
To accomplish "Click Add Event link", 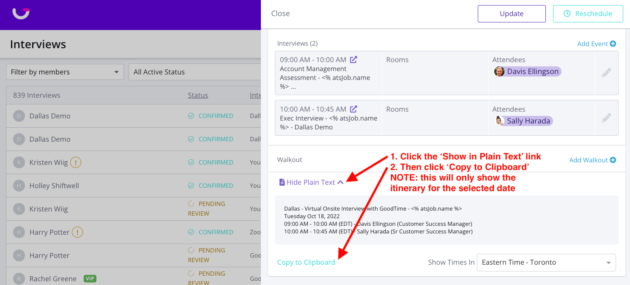I will click(x=597, y=44).
